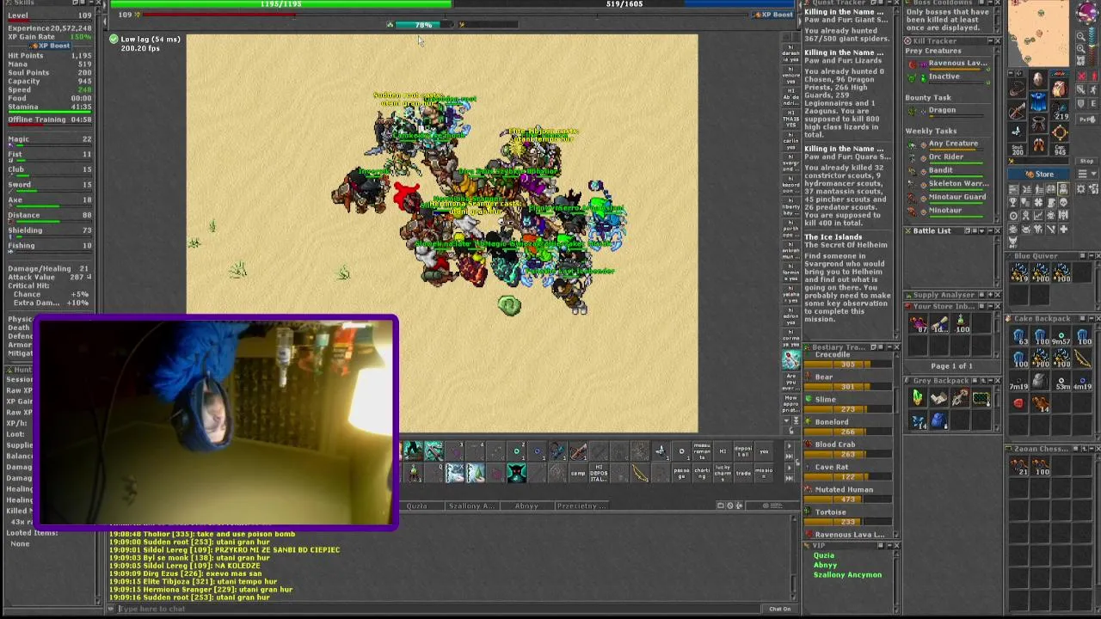
Task: Click the chat window scrollbar
Action: (x=793, y=559)
